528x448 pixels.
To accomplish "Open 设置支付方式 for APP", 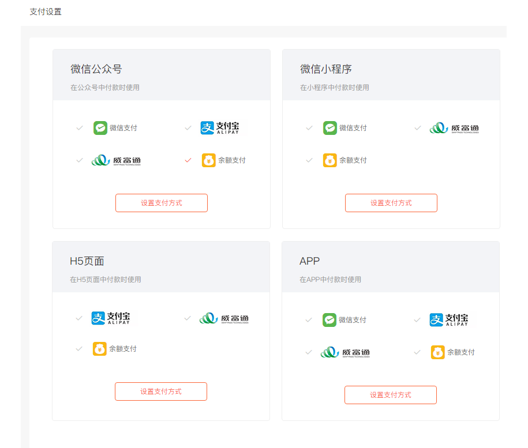I will [391, 395].
